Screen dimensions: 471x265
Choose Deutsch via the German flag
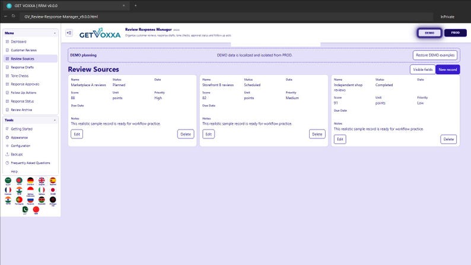tap(30, 181)
